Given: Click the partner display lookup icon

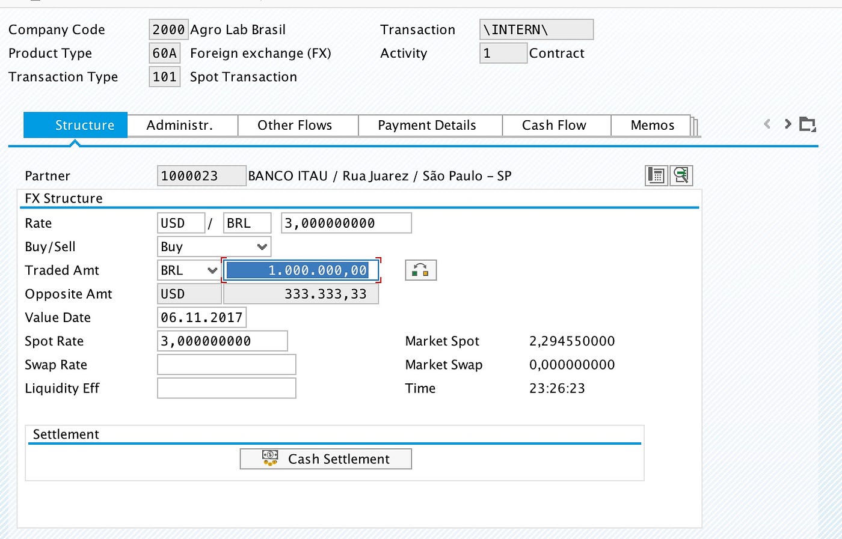Looking at the screenshot, I should [x=681, y=175].
